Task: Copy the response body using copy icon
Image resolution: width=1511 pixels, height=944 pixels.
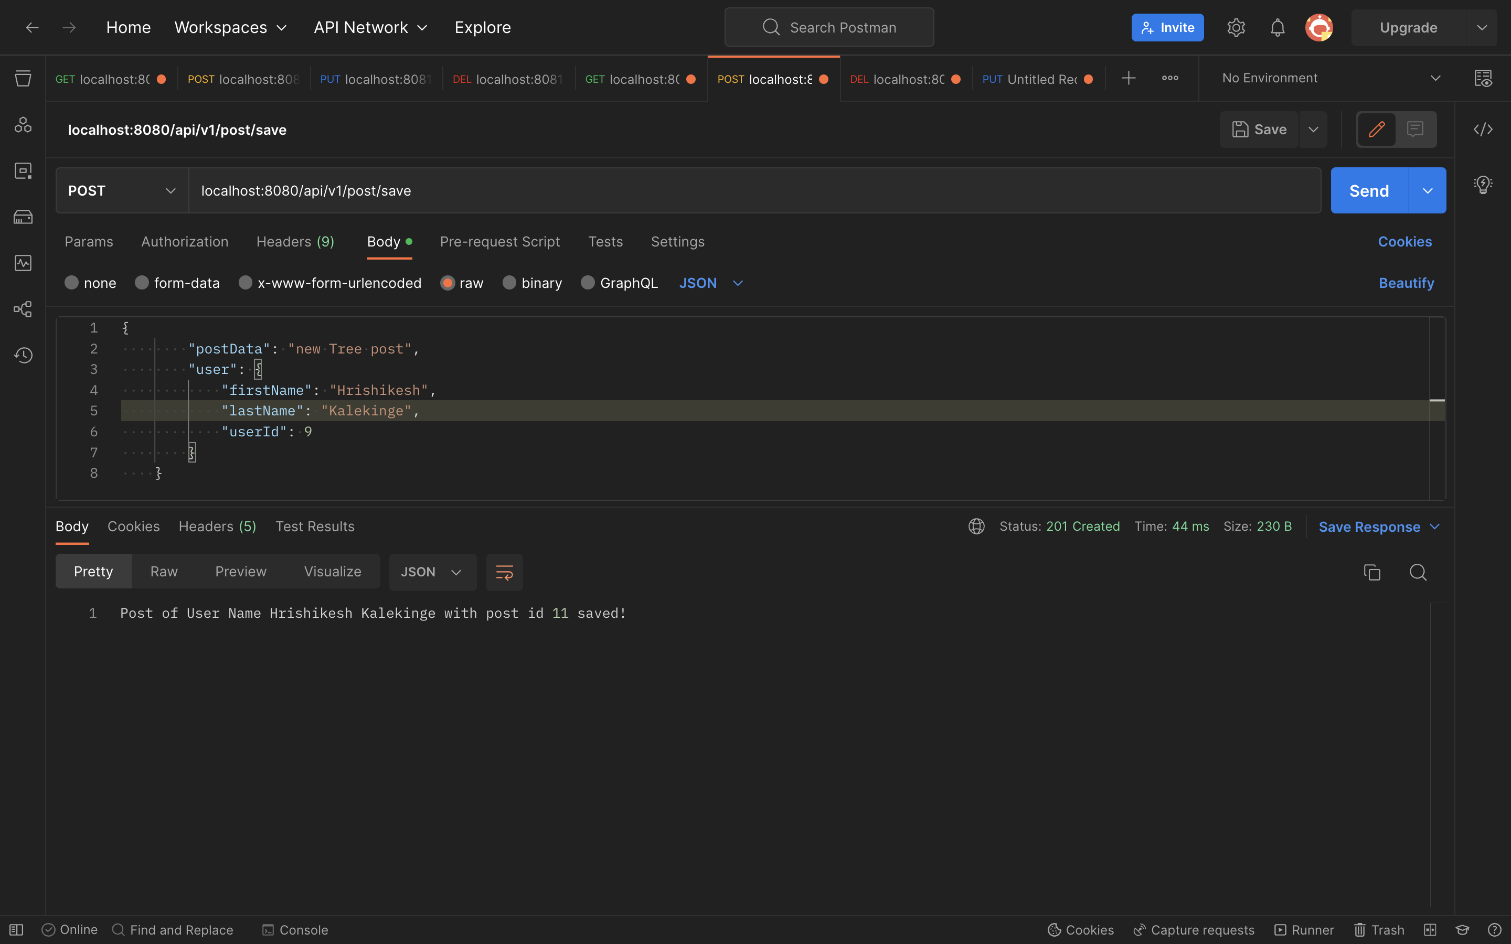Action: pos(1372,572)
